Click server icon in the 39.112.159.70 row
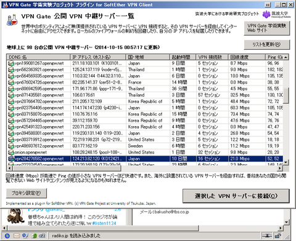 pos(11,120)
